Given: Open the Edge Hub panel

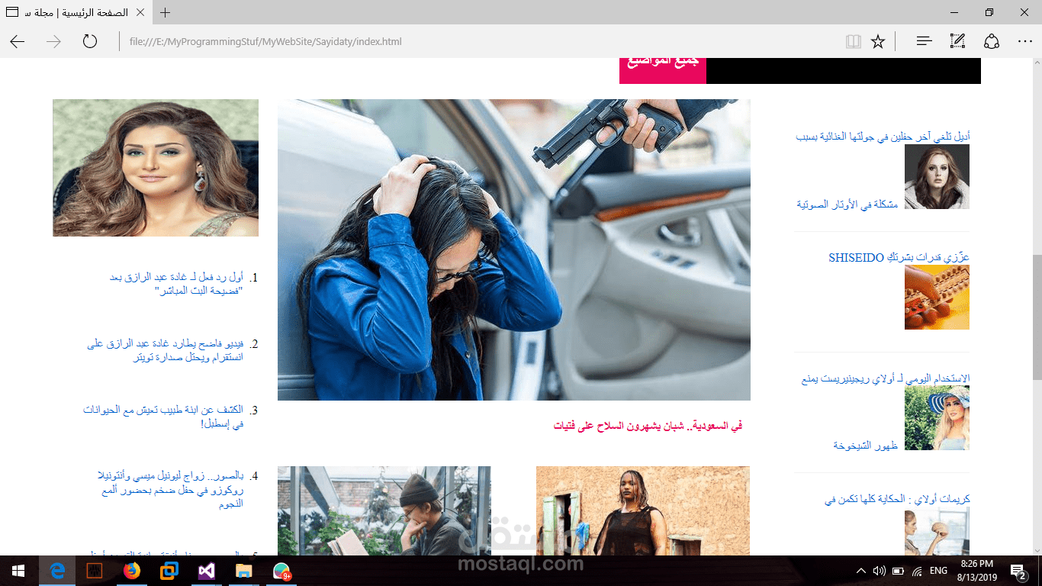Looking at the screenshot, I should pos(924,41).
